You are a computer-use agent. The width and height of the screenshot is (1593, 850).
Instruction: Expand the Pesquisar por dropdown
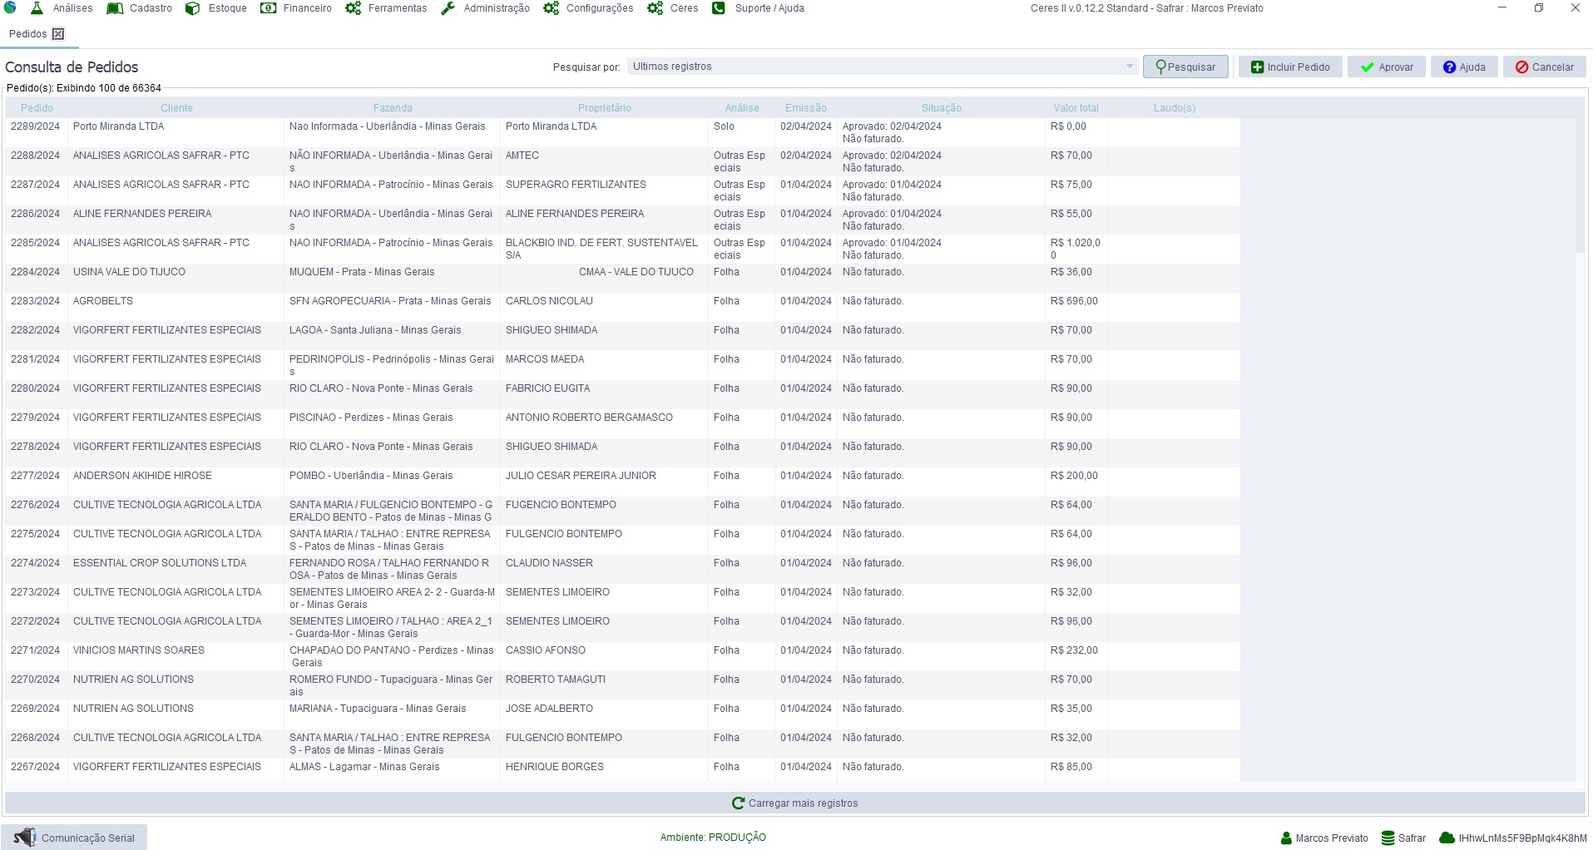1129,67
